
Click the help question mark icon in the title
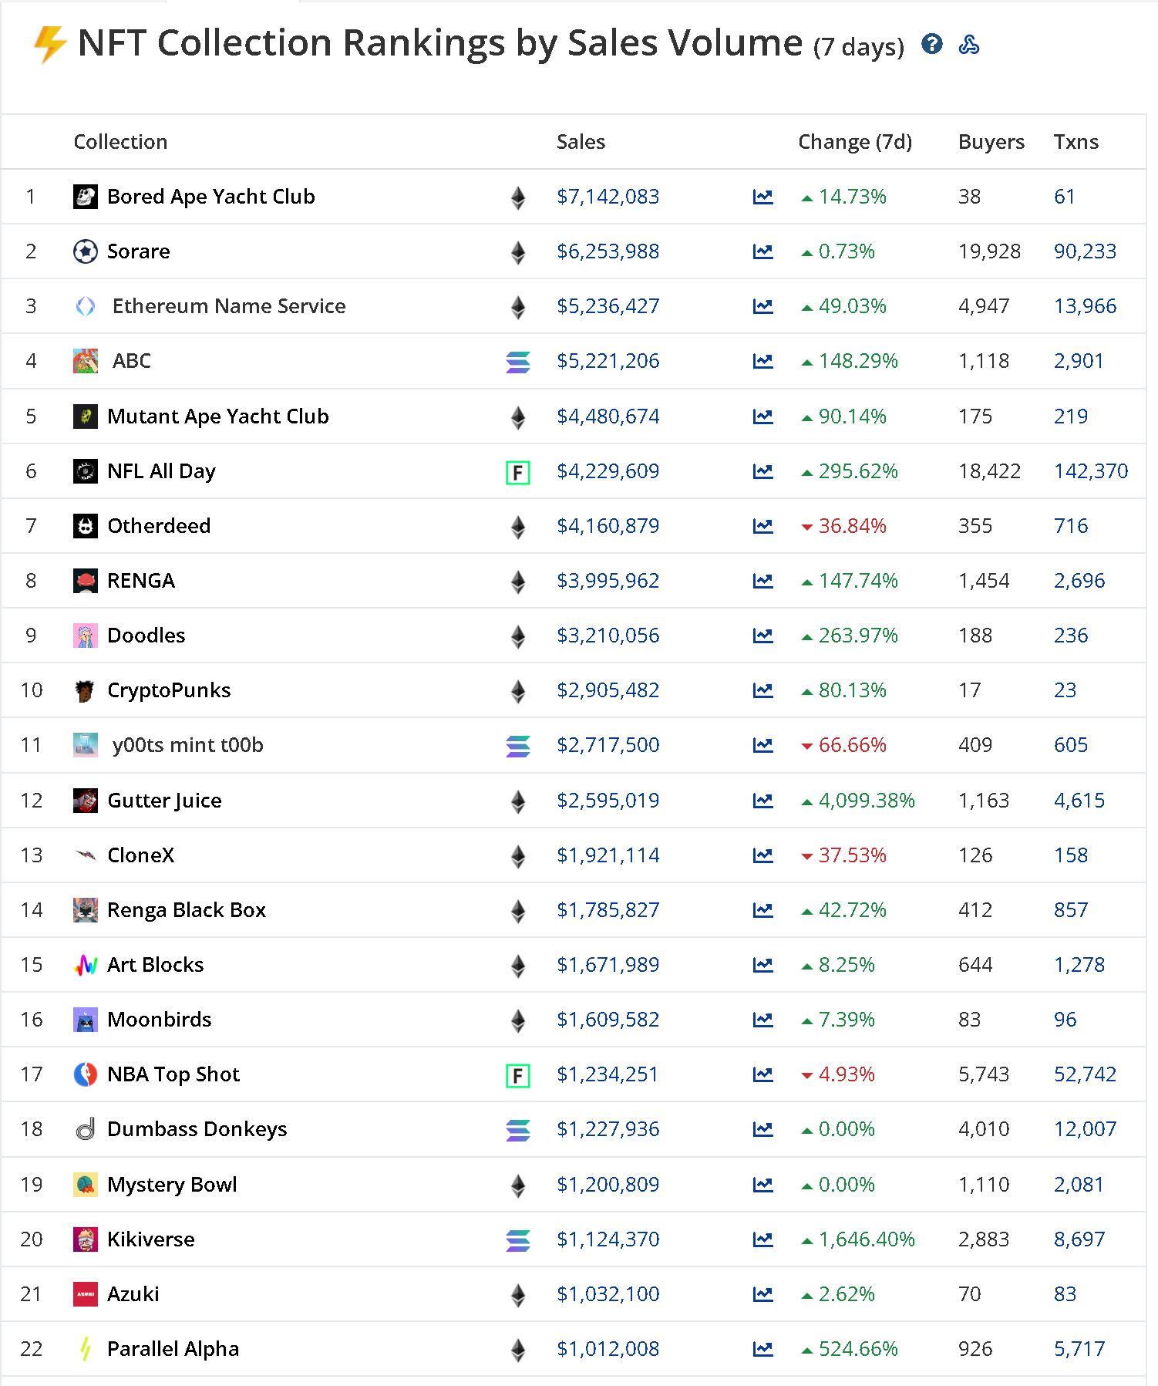pos(931,44)
